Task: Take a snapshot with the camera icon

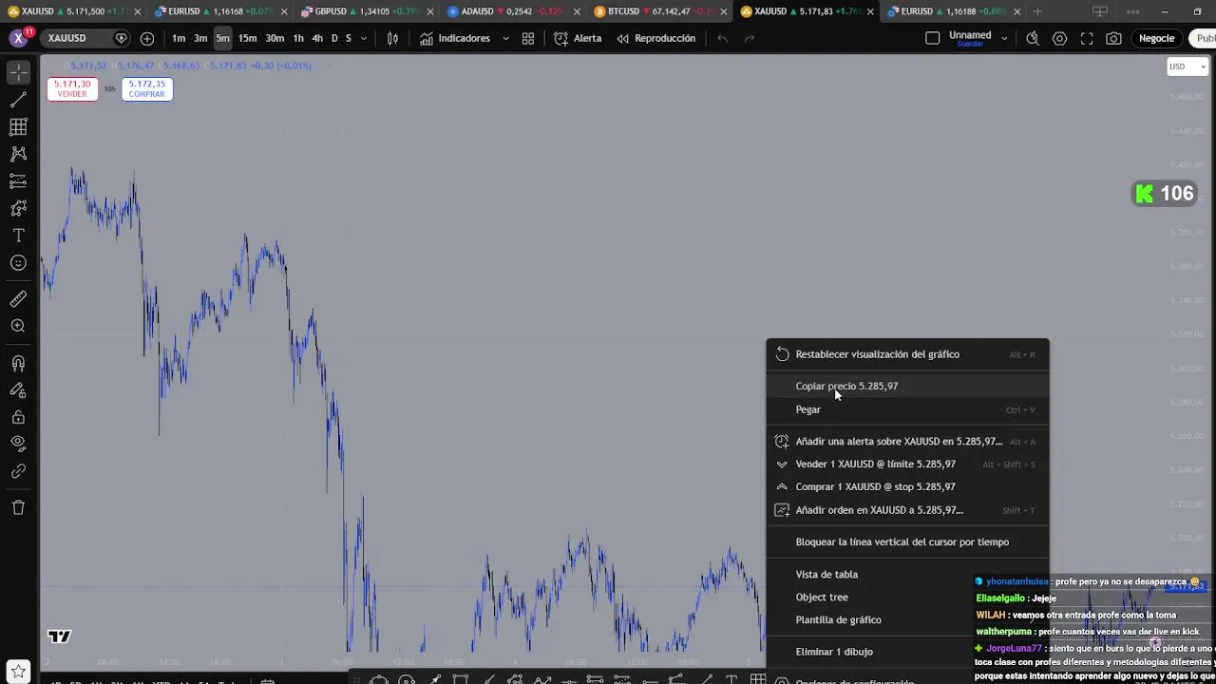Action: [x=1113, y=38]
